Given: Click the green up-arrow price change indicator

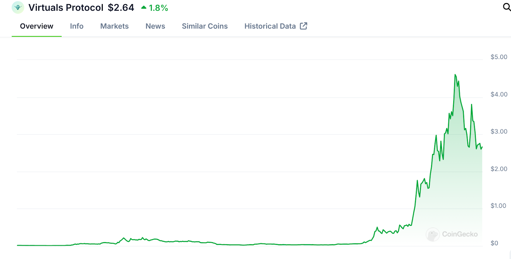Looking at the screenshot, I should [x=144, y=7].
